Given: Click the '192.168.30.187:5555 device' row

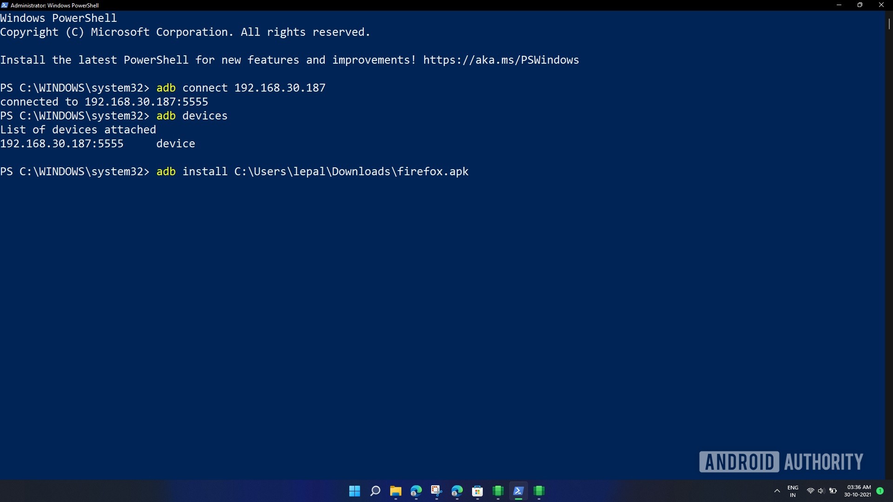Looking at the screenshot, I should click(x=98, y=144).
